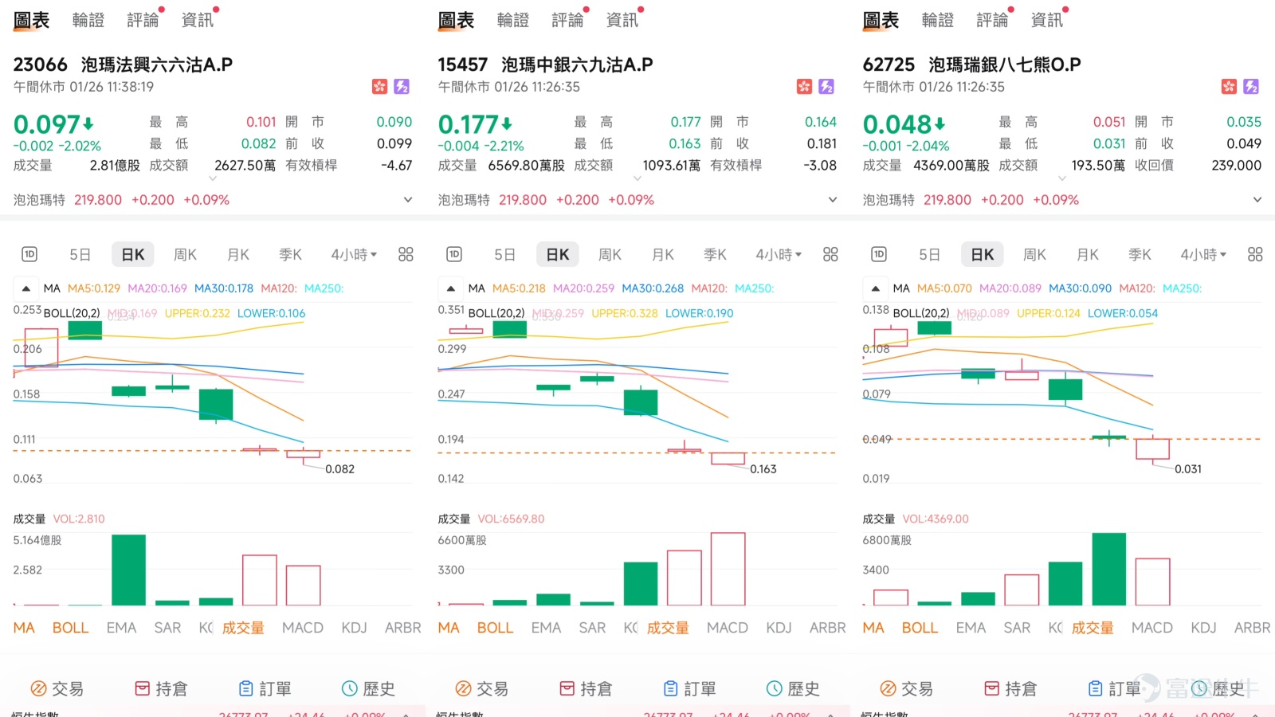
Task: Enable ARBR indicator in panel 62725
Action: point(1252,628)
